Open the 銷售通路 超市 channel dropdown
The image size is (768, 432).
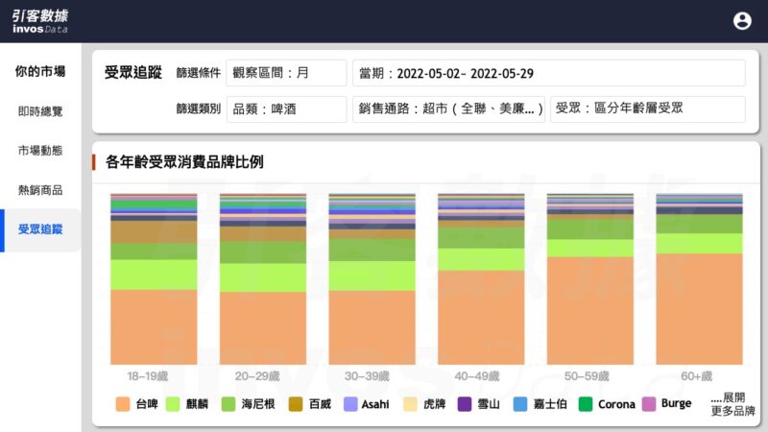[x=448, y=109]
